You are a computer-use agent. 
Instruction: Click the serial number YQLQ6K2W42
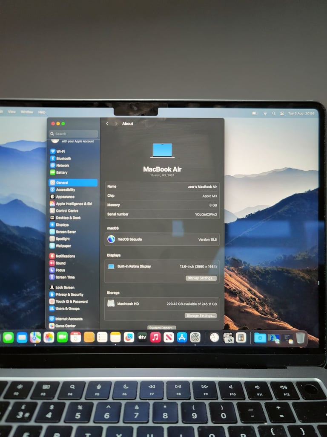click(x=206, y=214)
